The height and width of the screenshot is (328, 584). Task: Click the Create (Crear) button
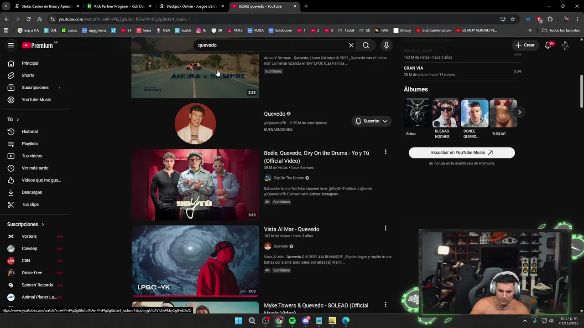[525, 45]
